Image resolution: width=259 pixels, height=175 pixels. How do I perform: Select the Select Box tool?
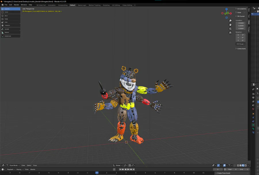[11, 9]
